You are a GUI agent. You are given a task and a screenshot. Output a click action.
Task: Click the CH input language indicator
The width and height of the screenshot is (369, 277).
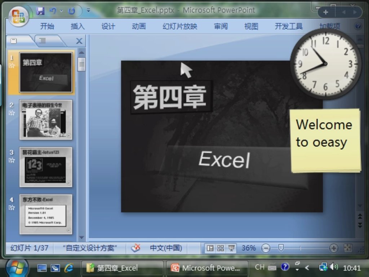pos(259,267)
